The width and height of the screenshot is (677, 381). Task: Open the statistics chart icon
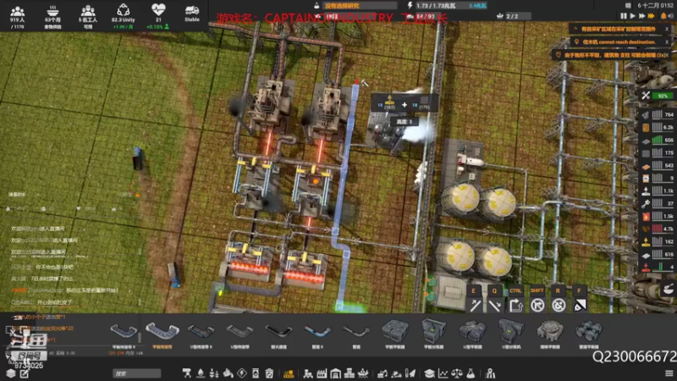[443, 373]
